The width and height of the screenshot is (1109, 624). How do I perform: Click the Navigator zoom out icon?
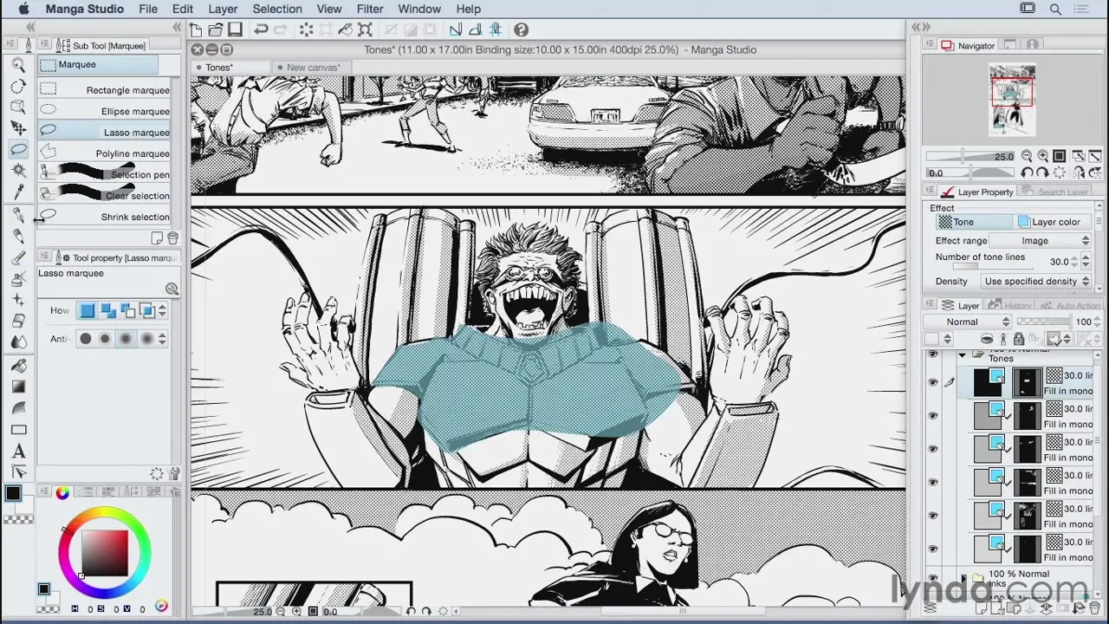pyautogui.click(x=1027, y=156)
